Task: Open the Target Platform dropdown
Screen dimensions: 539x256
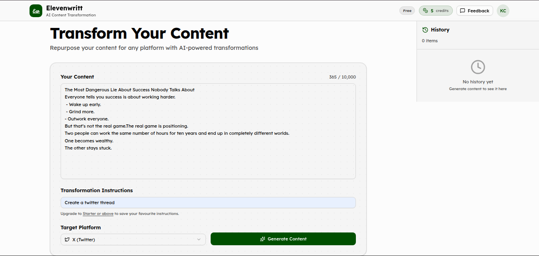Action: [133, 240]
